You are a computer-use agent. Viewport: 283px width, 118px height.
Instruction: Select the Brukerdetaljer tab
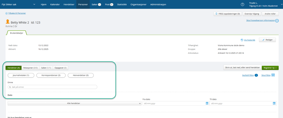[17, 33]
